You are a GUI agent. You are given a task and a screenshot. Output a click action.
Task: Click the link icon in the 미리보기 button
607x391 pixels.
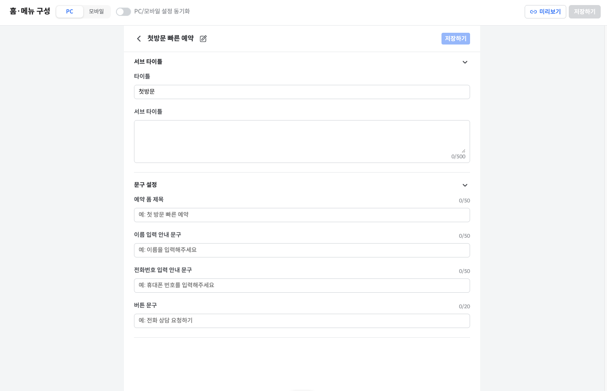pos(533,12)
